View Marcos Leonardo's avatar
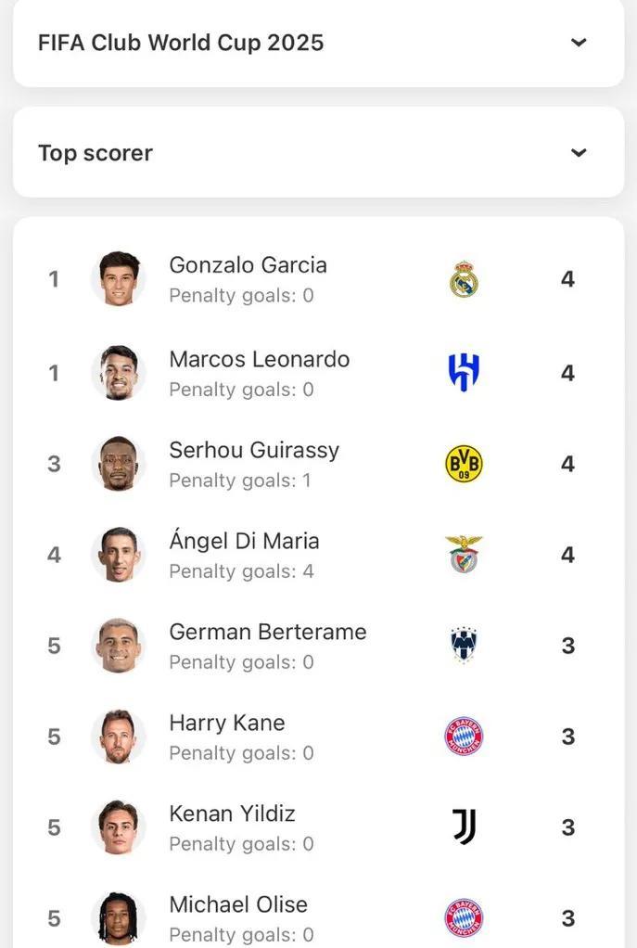The width and height of the screenshot is (637, 948). point(119,373)
